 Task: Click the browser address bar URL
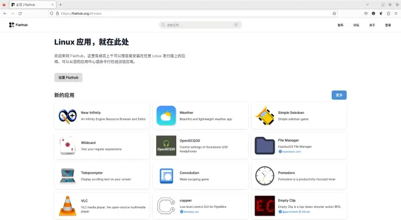click(81, 13)
